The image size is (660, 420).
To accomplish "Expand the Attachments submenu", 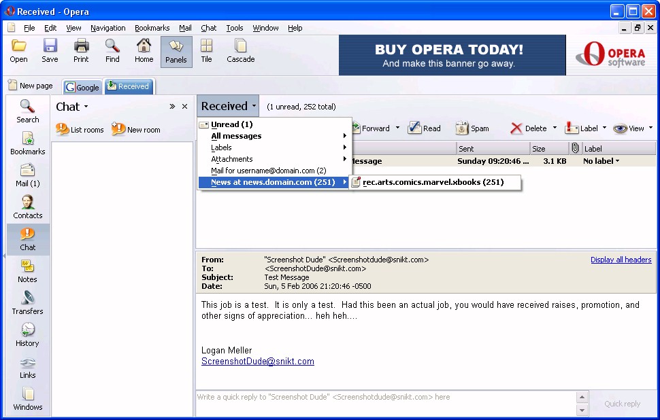I will tap(274, 159).
